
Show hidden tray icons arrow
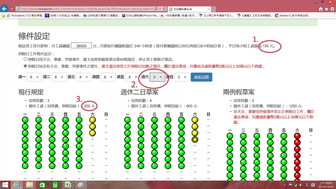point(285,185)
